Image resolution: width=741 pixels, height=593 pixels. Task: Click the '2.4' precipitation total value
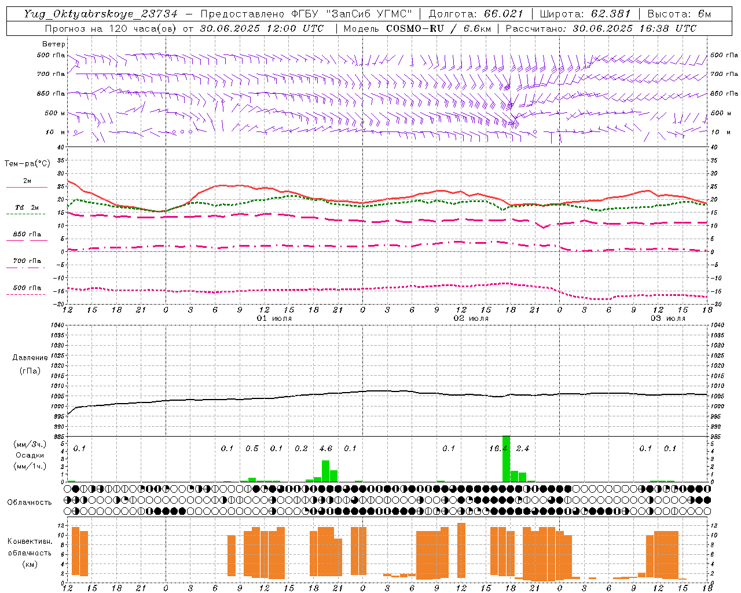[523, 448]
